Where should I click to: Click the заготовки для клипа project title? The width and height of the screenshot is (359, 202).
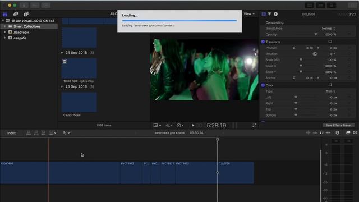click(169, 133)
